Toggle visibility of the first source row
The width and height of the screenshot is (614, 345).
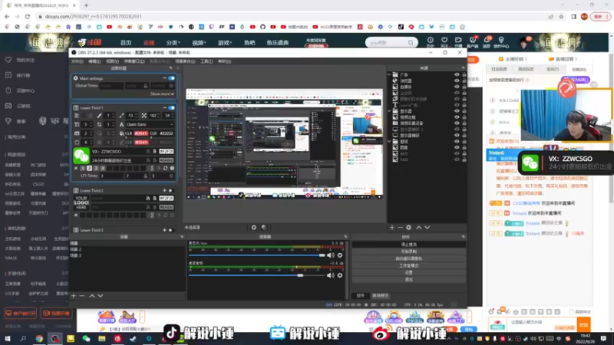pyautogui.click(x=457, y=74)
